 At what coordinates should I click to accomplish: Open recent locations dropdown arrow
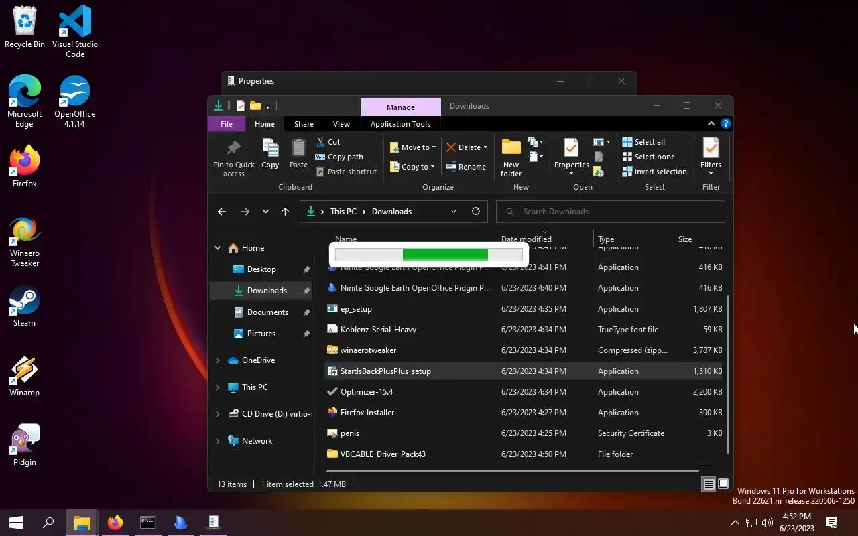pos(265,212)
